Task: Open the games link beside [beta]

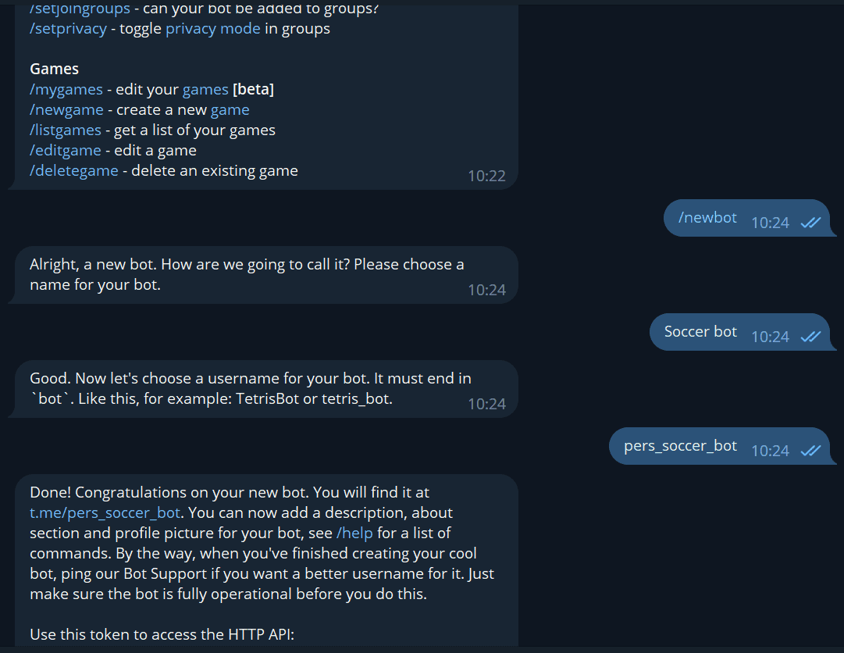Action: coord(205,90)
